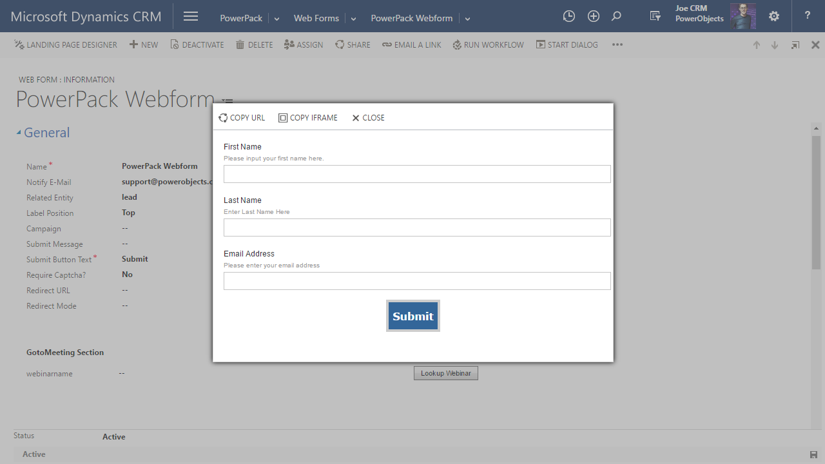
Task: Click Run Workflow command
Action: [x=489, y=45]
